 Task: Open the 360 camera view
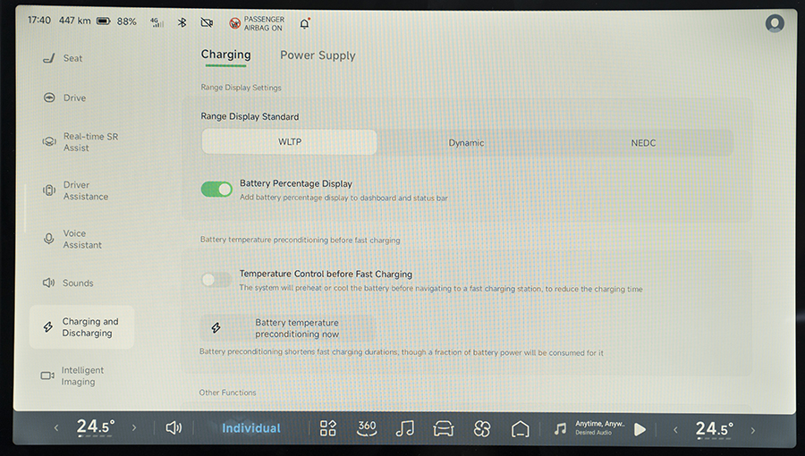(367, 428)
